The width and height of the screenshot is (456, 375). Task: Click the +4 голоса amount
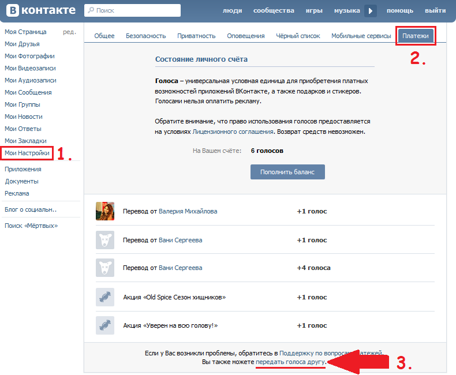tap(313, 268)
